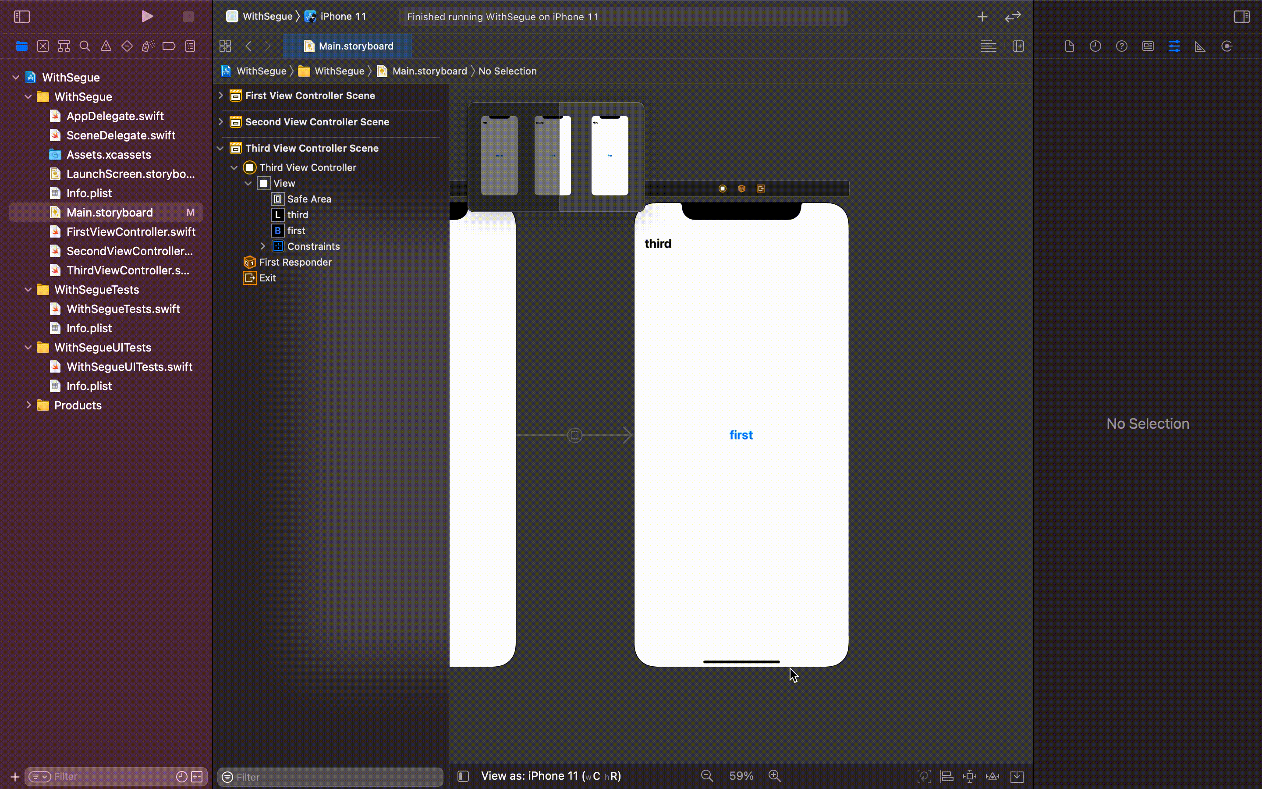Toggle the document outline panel button
The image size is (1262, 789).
coord(463,776)
